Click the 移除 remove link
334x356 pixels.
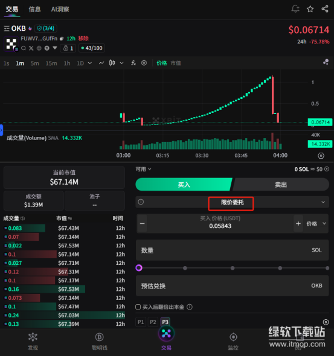tap(83, 39)
